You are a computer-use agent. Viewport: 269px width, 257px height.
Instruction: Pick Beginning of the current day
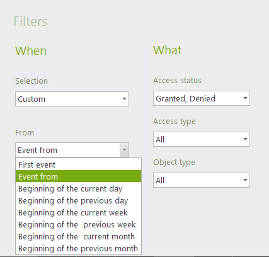78,188
